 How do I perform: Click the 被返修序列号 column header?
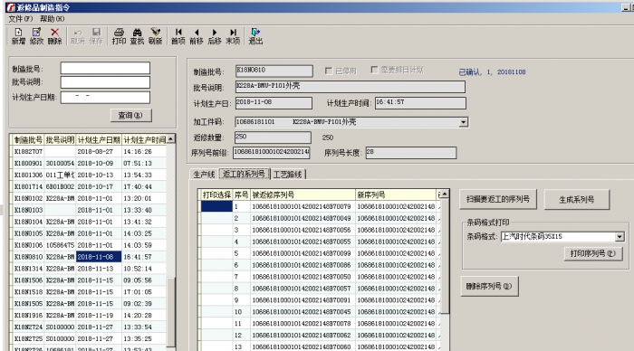pos(303,194)
